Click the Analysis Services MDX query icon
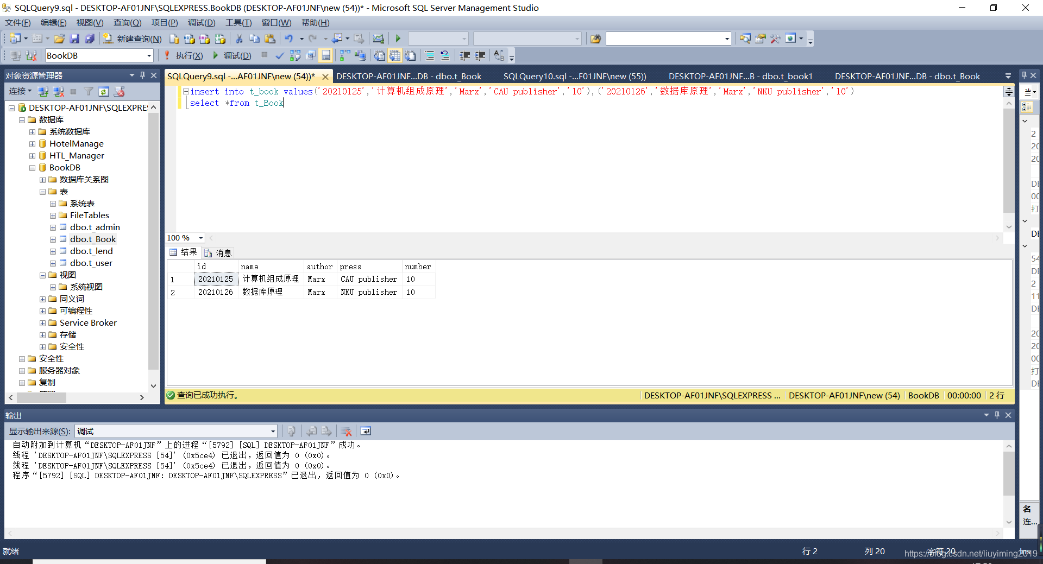The width and height of the screenshot is (1043, 564). (x=189, y=39)
